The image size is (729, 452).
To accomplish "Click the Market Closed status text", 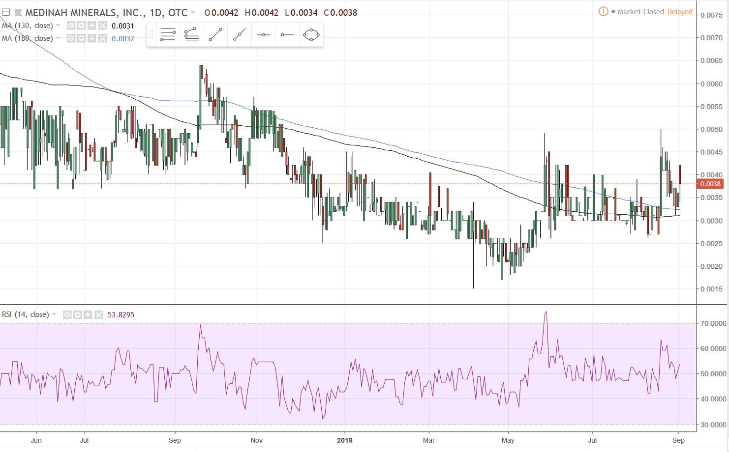I will [x=640, y=12].
